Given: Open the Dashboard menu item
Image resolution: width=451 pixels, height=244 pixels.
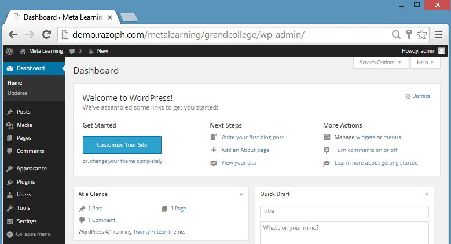Looking at the screenshot, I should point(34,68).
